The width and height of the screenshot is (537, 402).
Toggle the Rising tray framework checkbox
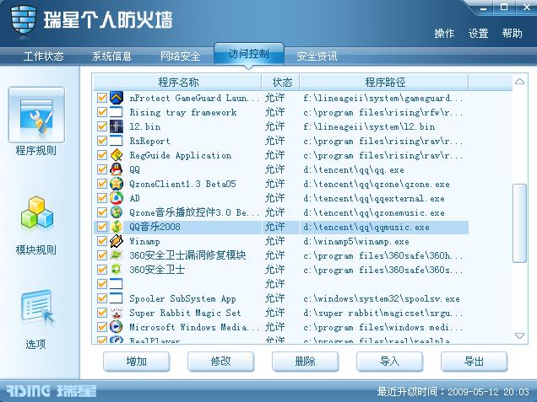(x=102, y=112)
